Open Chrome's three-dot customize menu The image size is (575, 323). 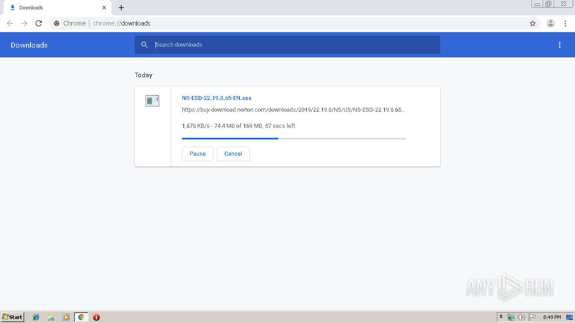click(x=565, y=23)
